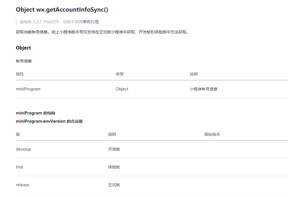The height and width of the screenshot is (197, 294).
Task: Select the heading miniProgram 的结构
Action: tap(35, 113)
